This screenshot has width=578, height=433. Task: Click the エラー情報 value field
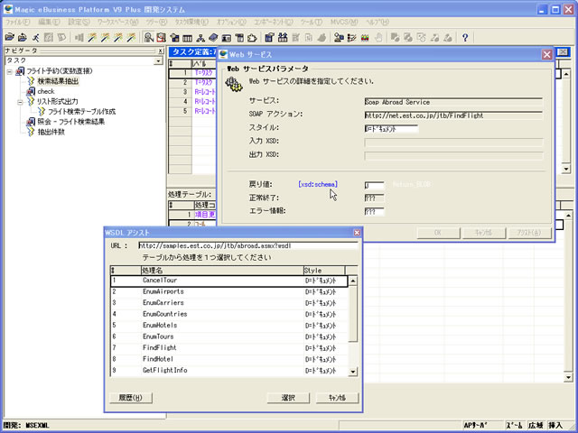tap(374, 211)
